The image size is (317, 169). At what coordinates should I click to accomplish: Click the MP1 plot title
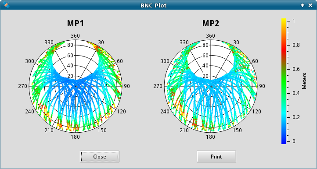click(76, 24)
